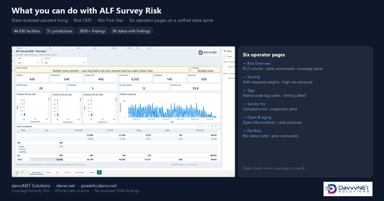Image resolution: width=384 pixels, height=201 pixels.
Task: Follow the Survey mix link
Action: tap(254, 104)
